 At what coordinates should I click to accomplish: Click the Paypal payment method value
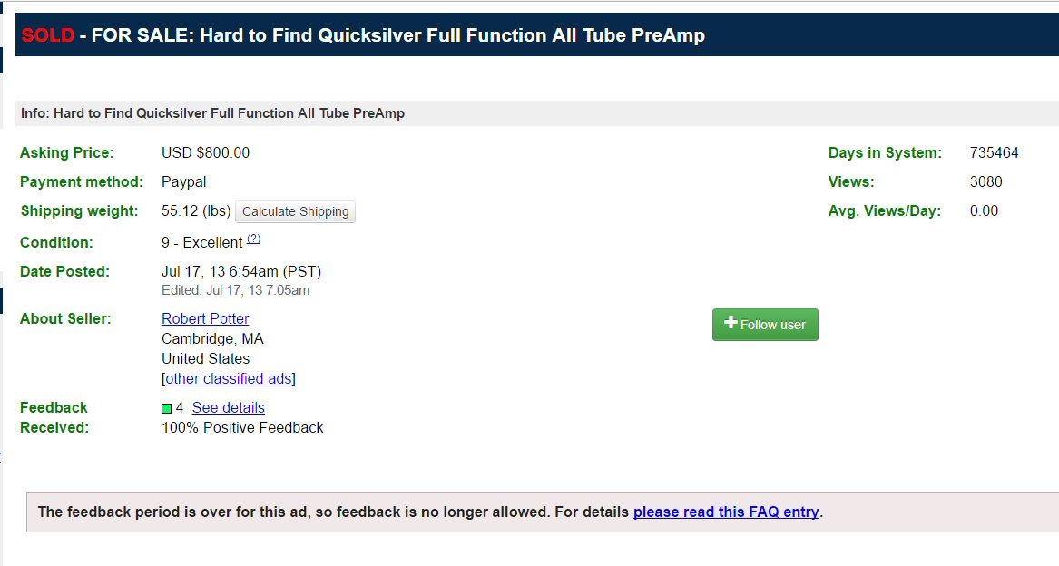pos(184,181)
